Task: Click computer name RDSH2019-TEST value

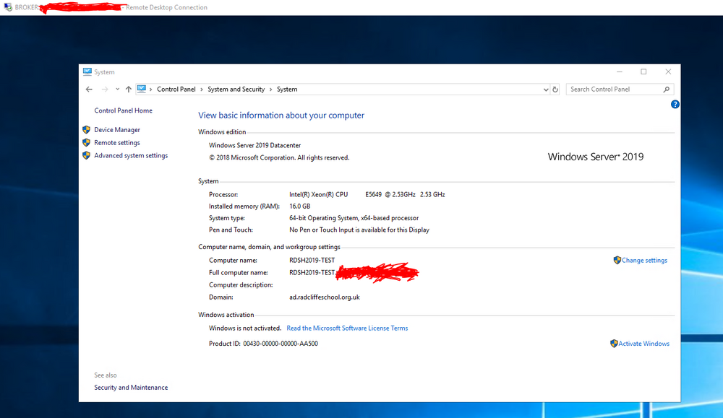Action: click(312, 260)
